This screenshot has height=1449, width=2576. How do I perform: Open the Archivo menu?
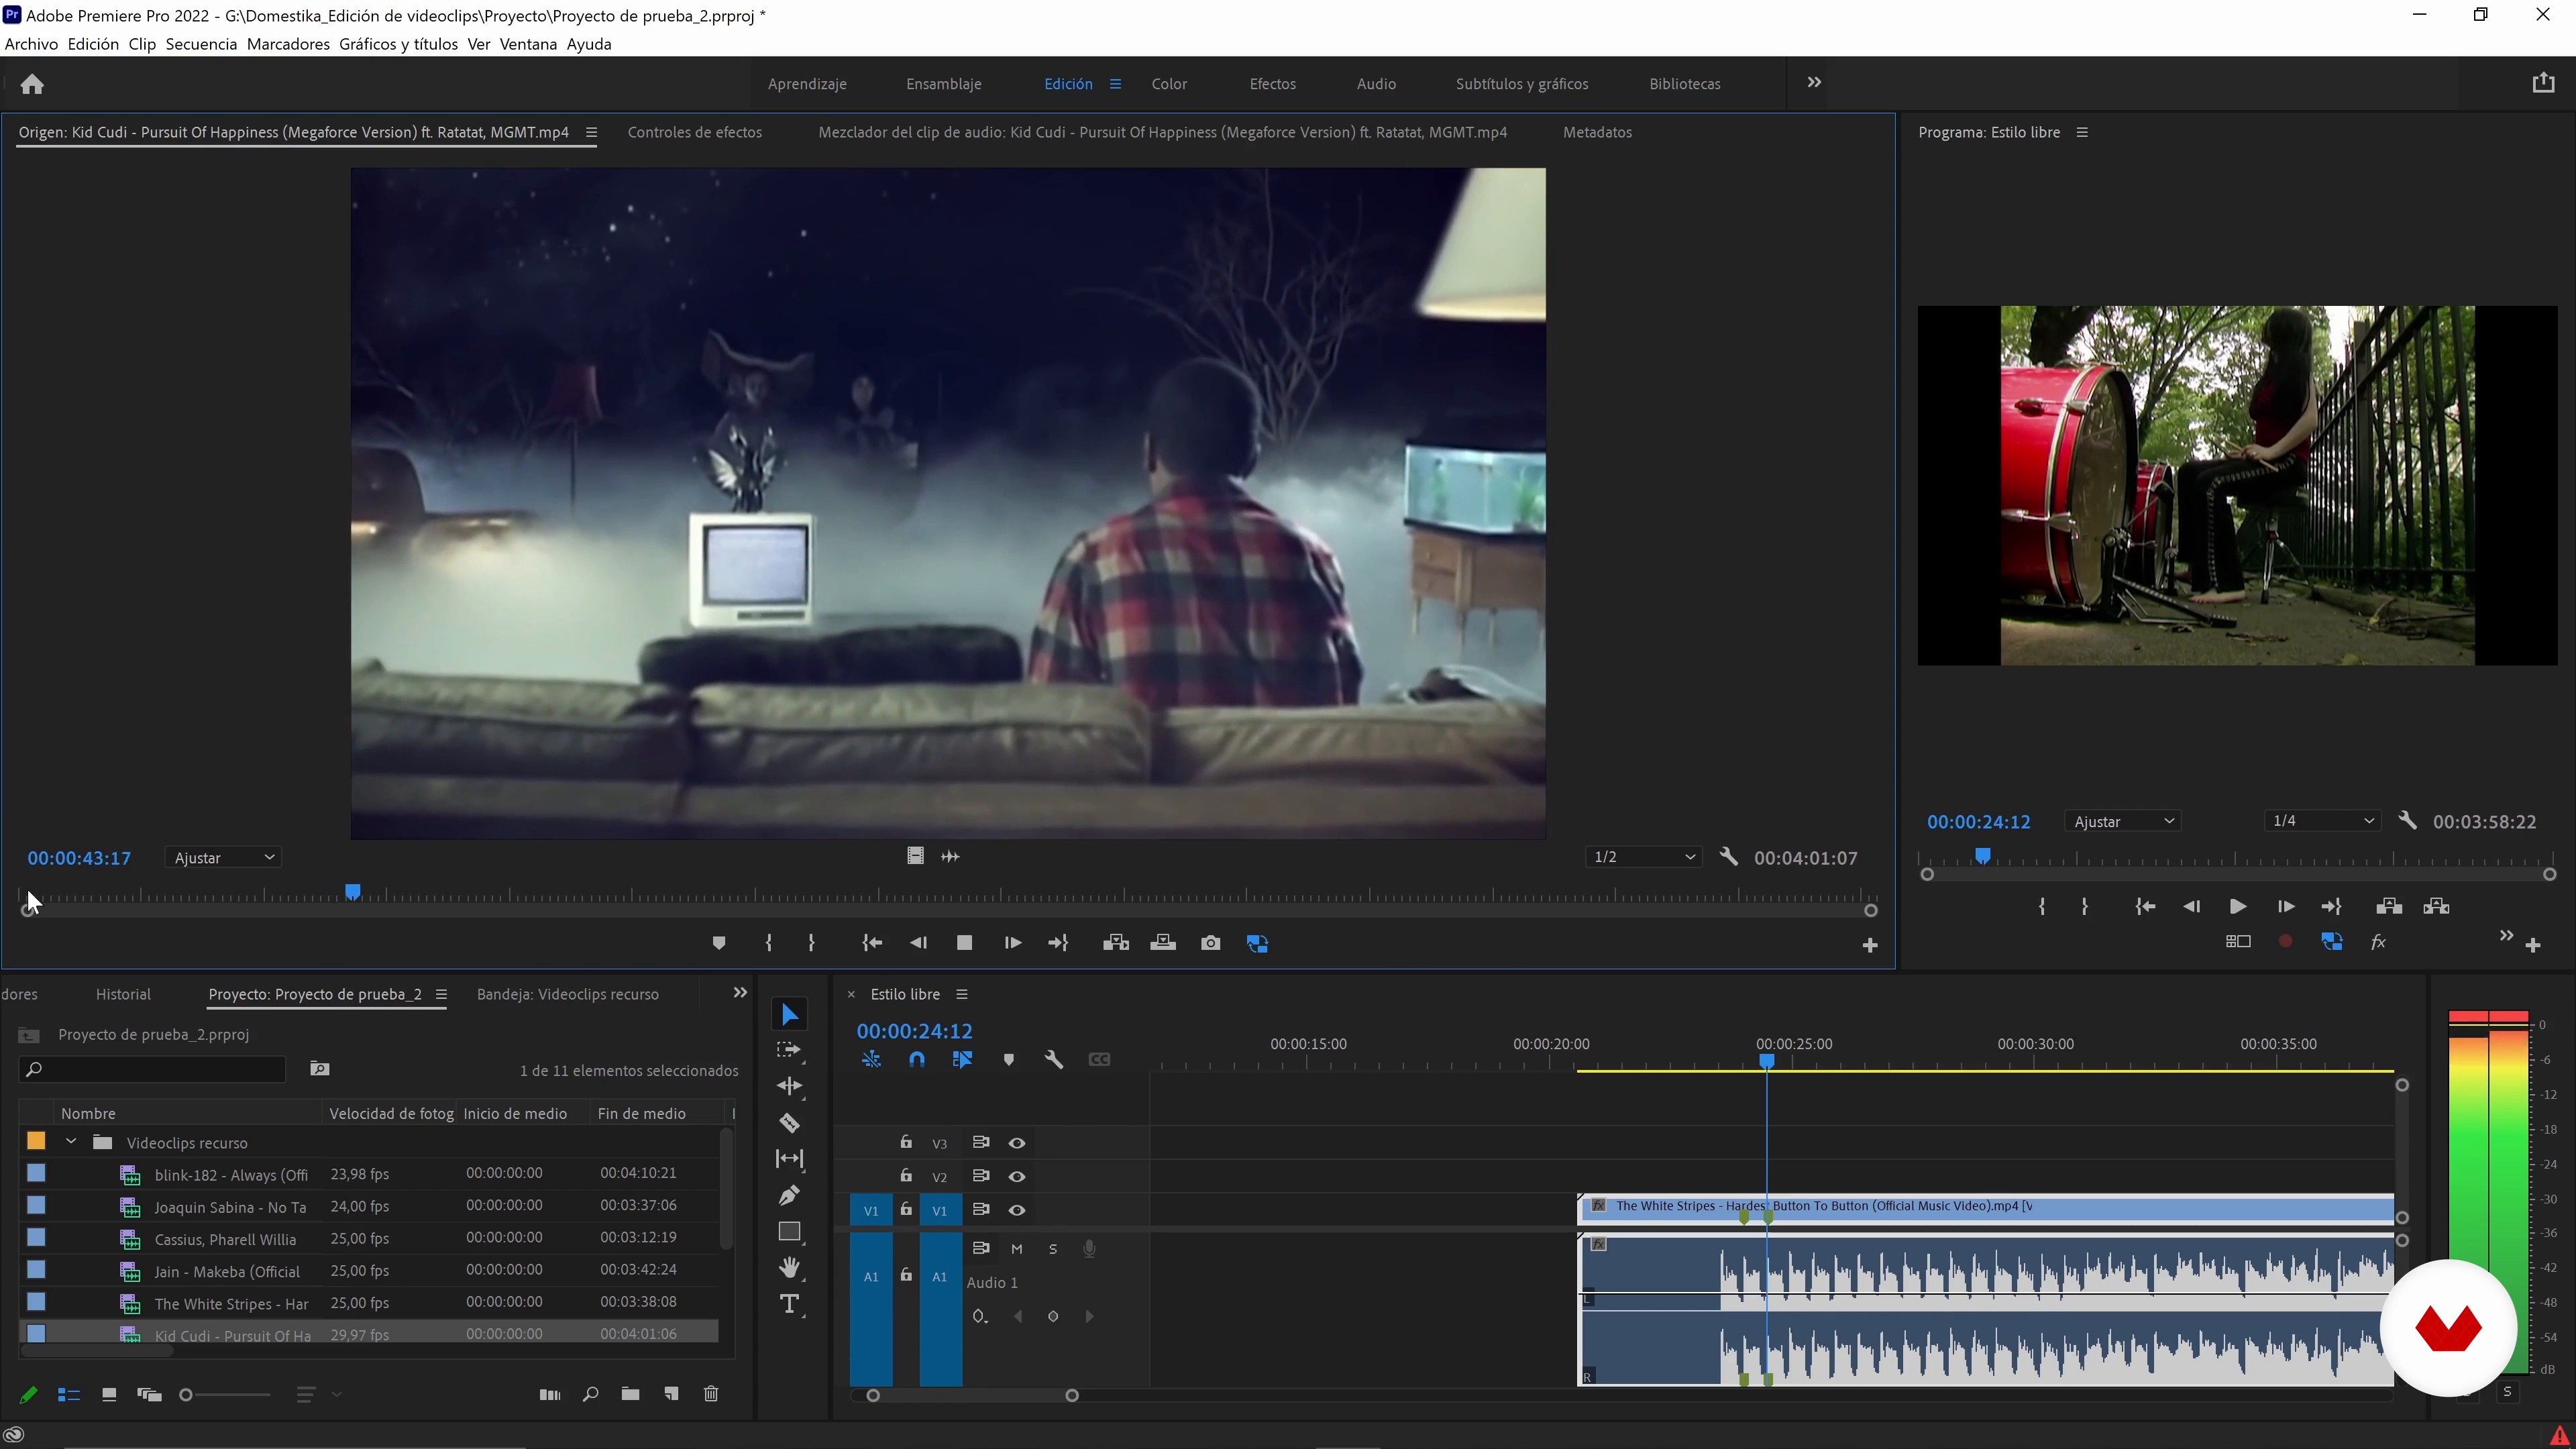point(31,44)
